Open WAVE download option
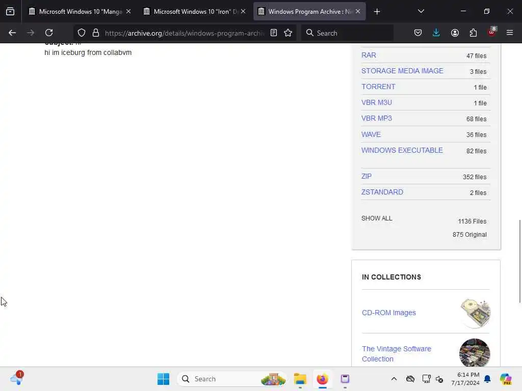Image resolution: width=522 pixels, height=391 pixels. click(371, 134)
